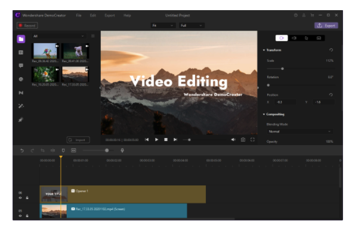This screenshot has height=233, width=349.
Task: Open the All media filter dropdown
Action: (58, 36)
